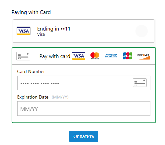Select the radio circle for the card ending in 11
Viewport: 165px width, 145px height.
pos(141,31)
